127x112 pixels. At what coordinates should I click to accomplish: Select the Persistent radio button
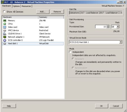coord(73,59)
